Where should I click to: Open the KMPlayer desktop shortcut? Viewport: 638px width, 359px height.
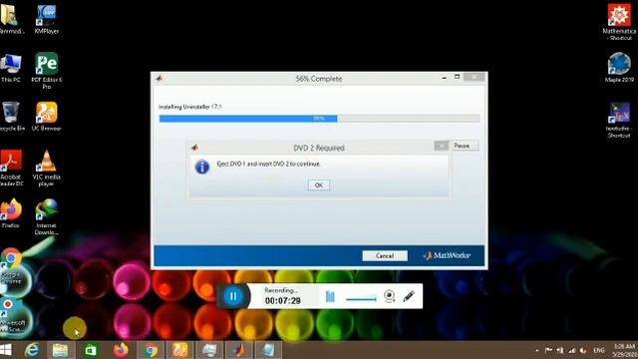tap(47, 19)
